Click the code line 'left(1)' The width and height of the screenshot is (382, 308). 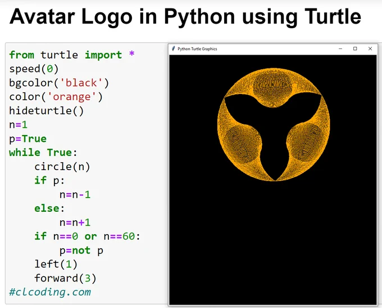(56, 264)
